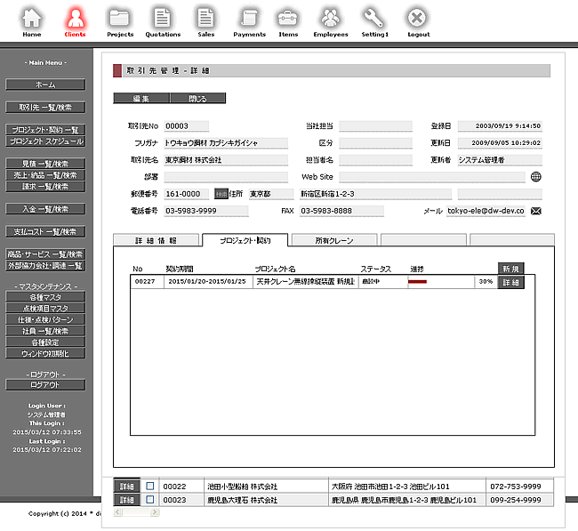Click the 部署 empty field

[x=226, y=177]
